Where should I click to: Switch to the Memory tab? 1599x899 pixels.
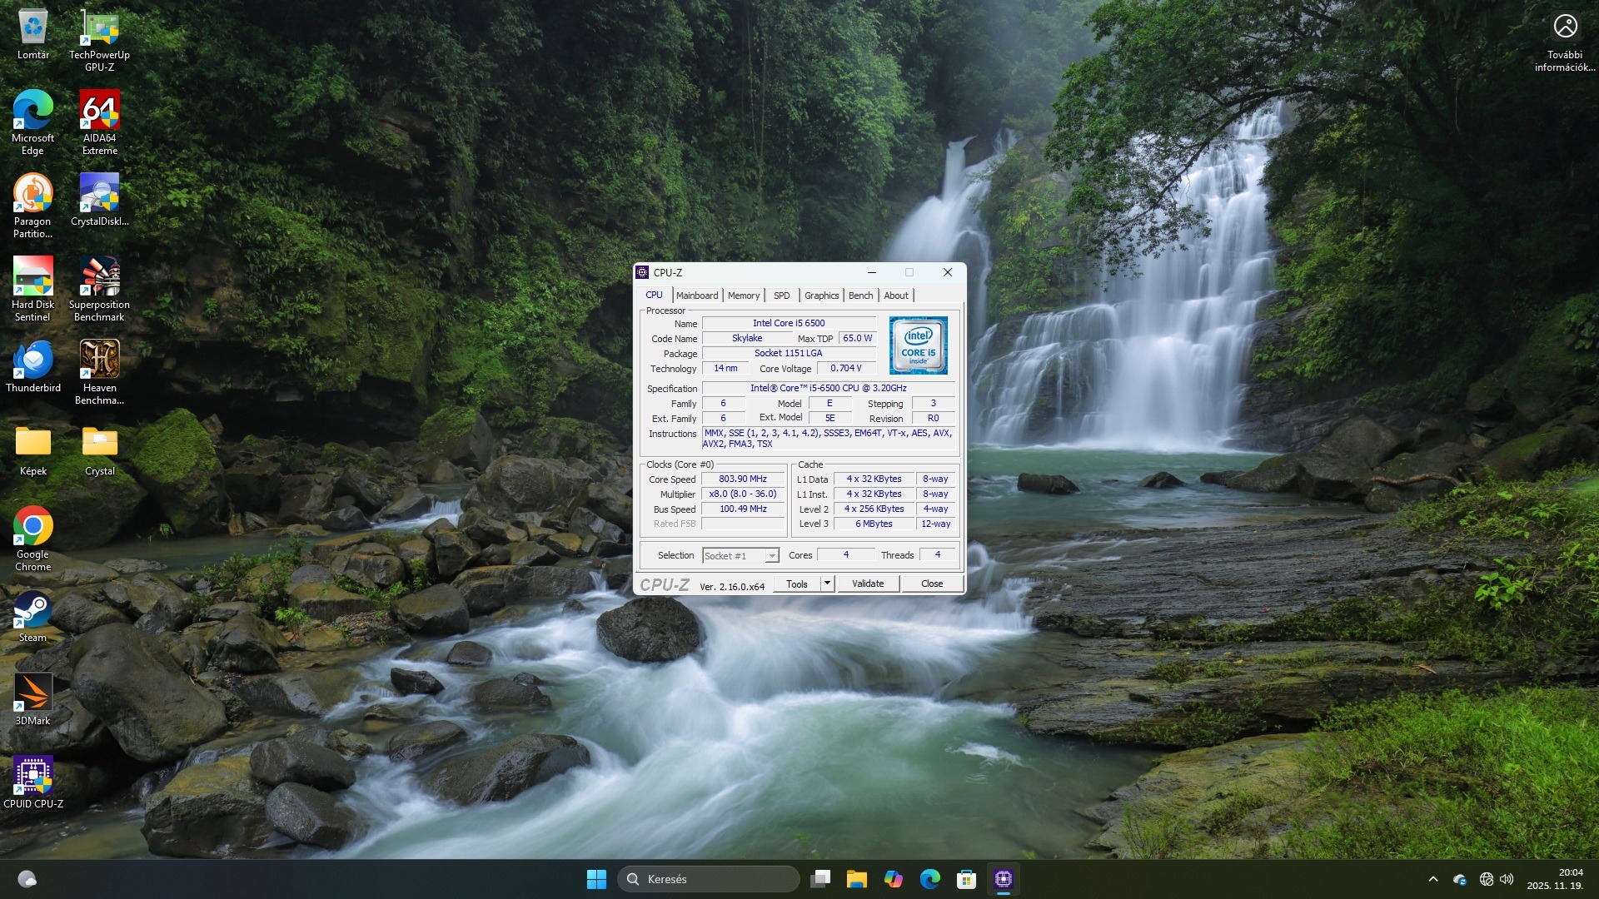tap(743, 296)
